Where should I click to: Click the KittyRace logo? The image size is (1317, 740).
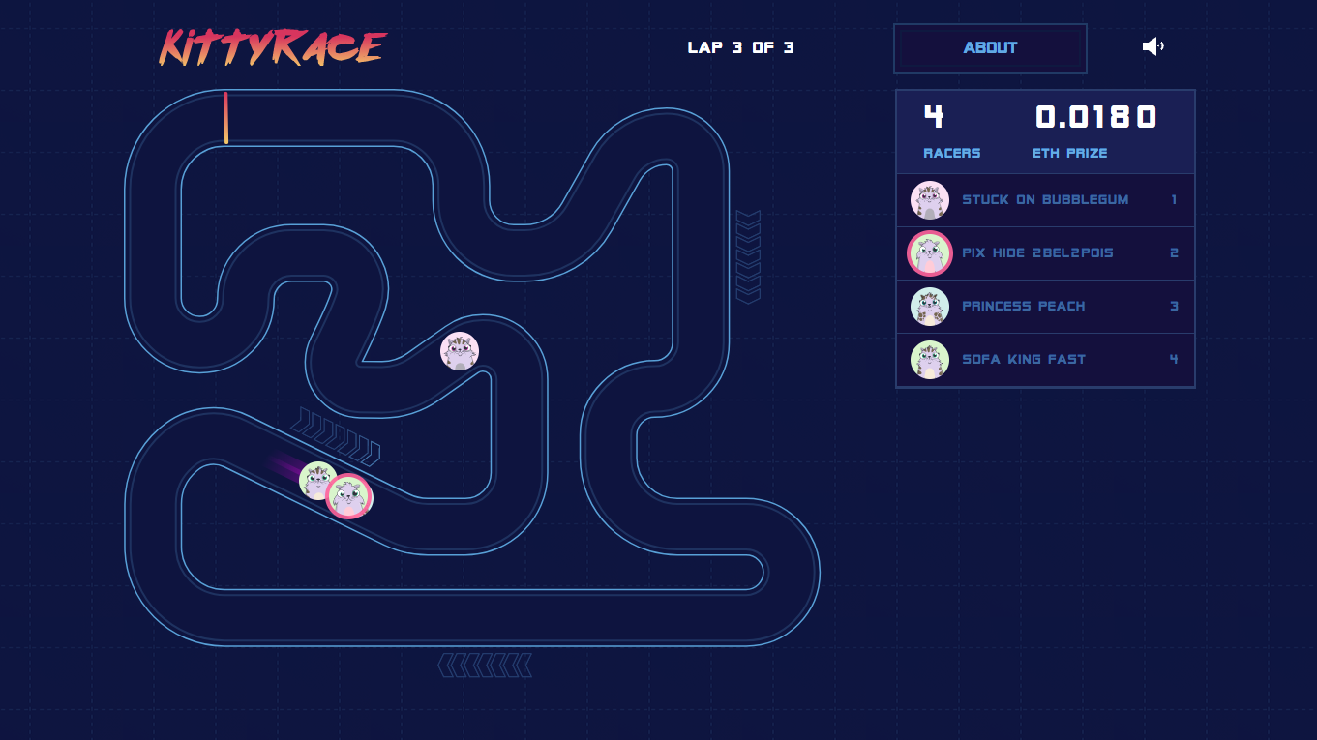click(274, 47)
